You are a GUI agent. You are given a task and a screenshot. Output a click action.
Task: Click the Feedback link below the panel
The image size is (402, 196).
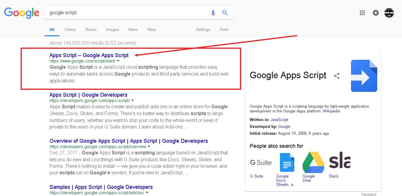point(369,195)
